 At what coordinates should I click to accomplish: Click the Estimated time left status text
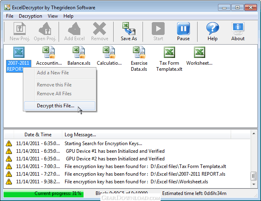click(x=194, y=193)
